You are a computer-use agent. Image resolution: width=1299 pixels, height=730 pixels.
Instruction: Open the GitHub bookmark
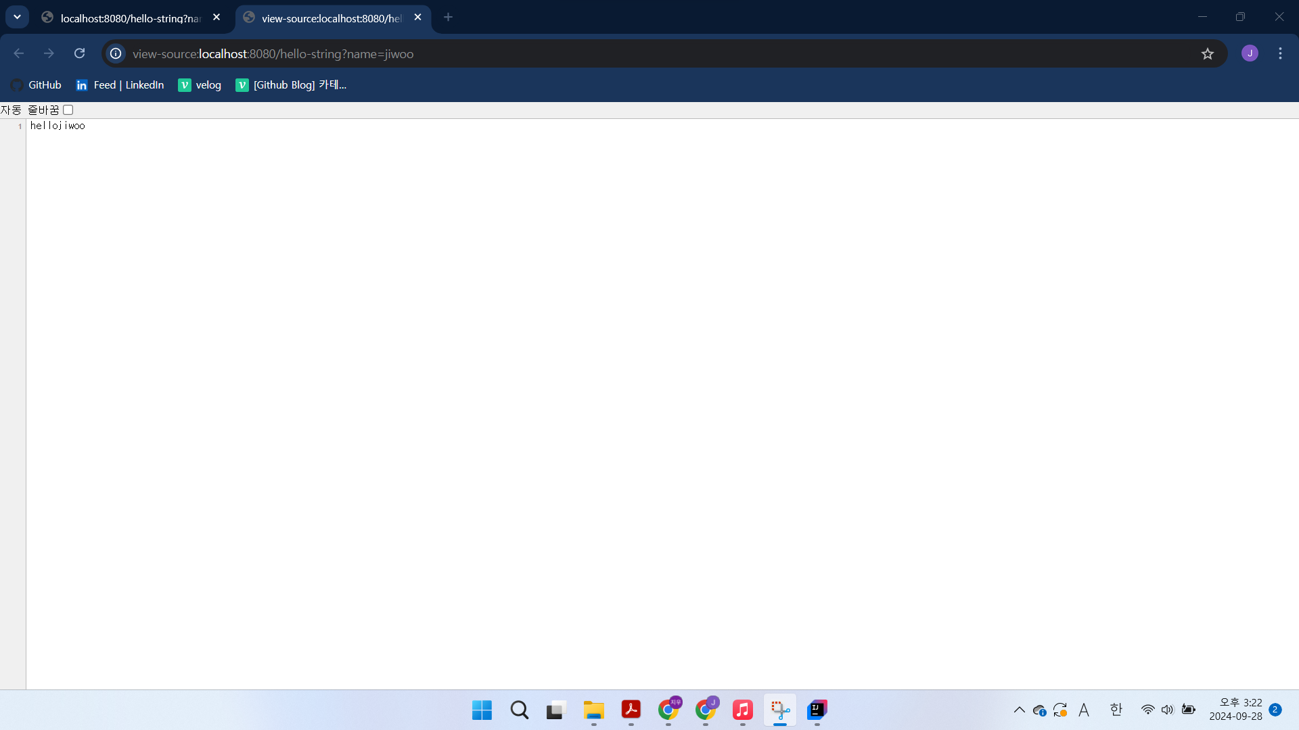pos(37,84)
